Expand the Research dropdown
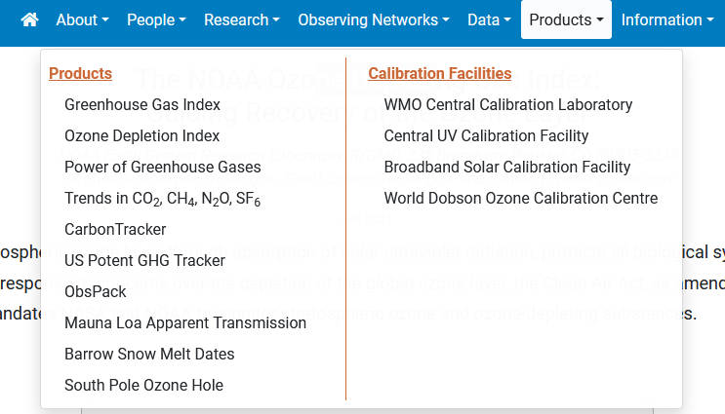Viewport: 725px width, 414px height. [x=242, y=19]
